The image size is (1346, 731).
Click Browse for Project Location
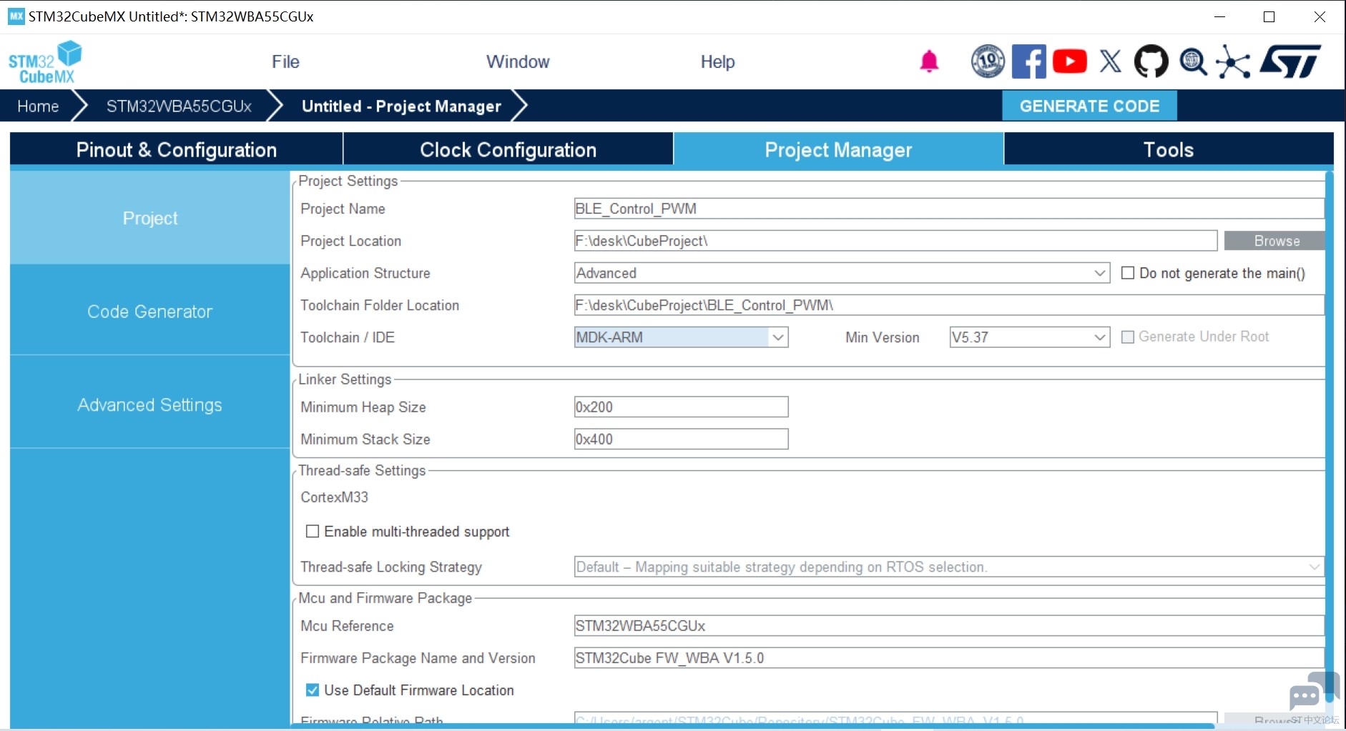tap(1274, 241)
